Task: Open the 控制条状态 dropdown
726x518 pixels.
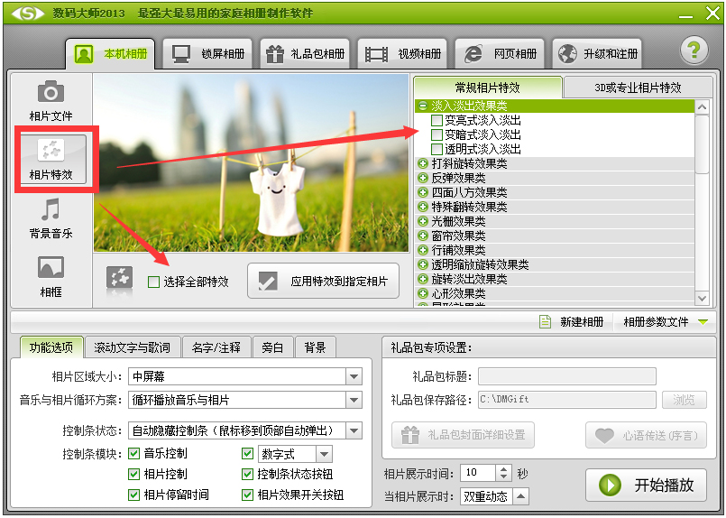Action: point(354,430)
